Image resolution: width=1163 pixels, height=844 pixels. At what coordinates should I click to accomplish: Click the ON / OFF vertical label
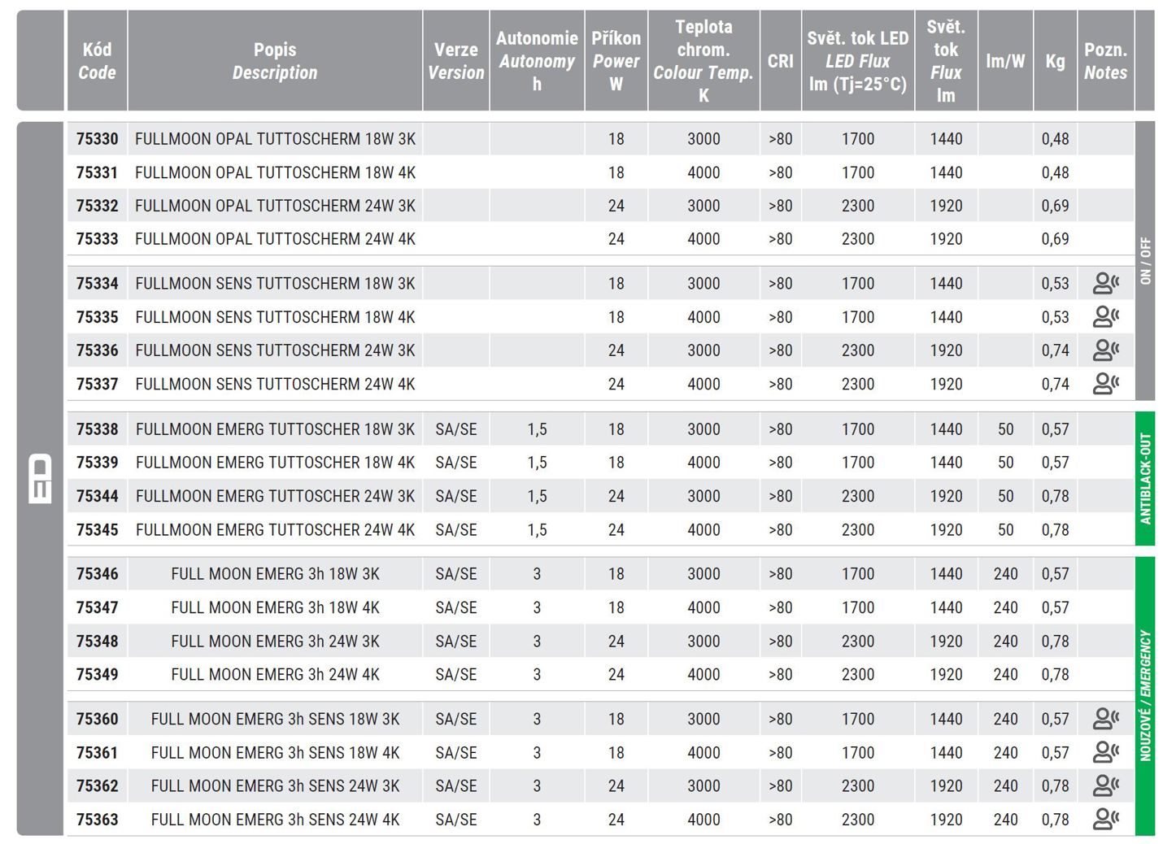[1145, 261]
